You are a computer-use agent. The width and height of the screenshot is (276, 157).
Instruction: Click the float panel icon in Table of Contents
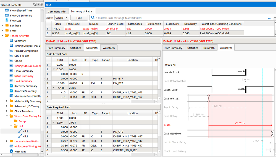tap(41, 5)
